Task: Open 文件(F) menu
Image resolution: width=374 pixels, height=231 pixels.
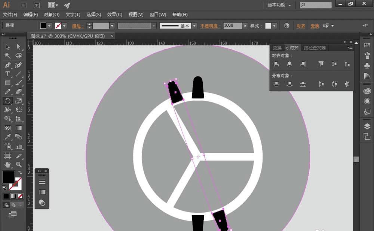Action: click(x=10, y=15)
